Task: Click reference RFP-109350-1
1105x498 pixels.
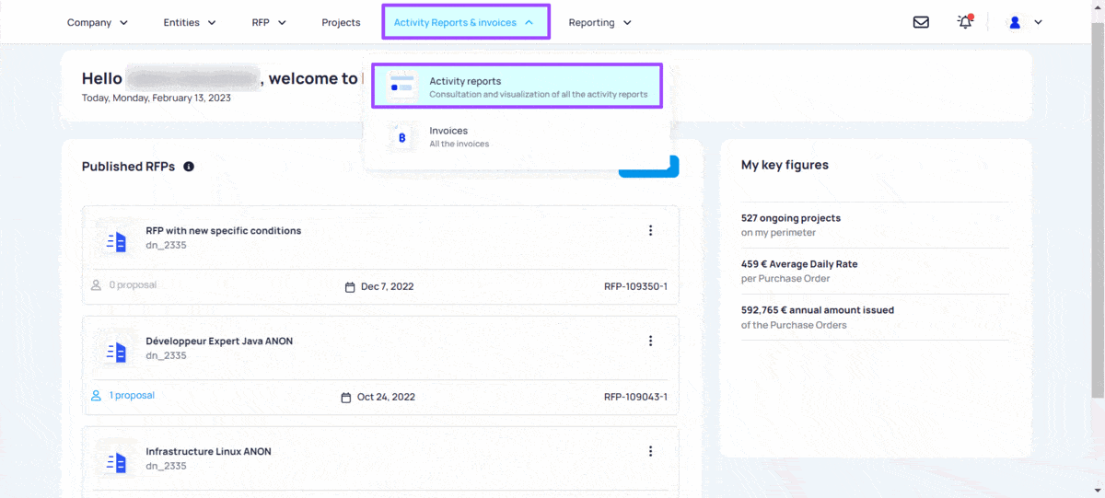Action: pyautogui.click(x=635, y=287)
